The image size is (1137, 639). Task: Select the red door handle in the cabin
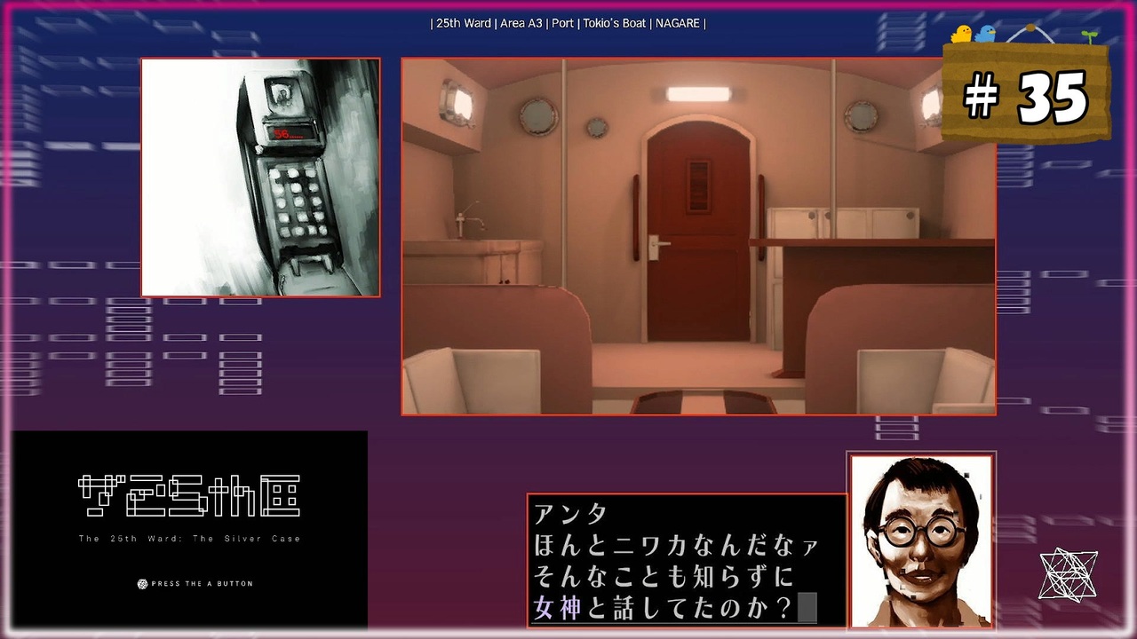point(658,246)
